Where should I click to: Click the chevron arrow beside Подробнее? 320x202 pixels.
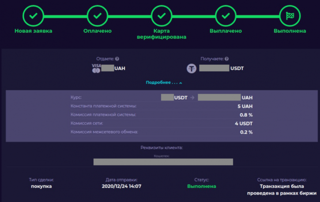[181, 83]
